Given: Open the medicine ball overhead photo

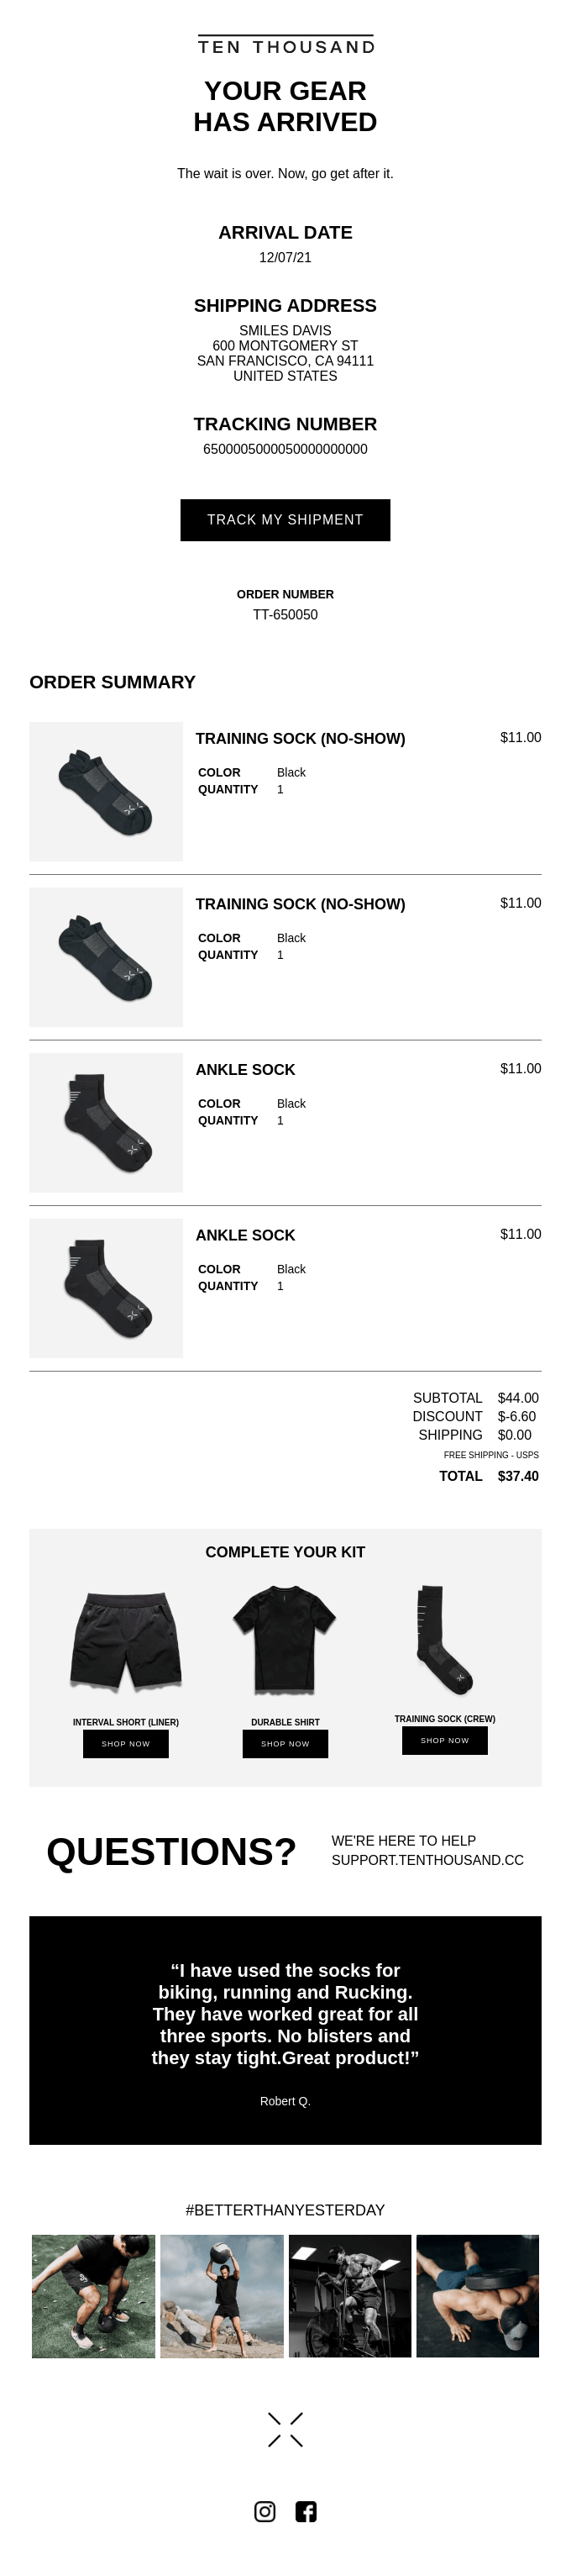Looking at the screenshot, I should [222, 2296].
